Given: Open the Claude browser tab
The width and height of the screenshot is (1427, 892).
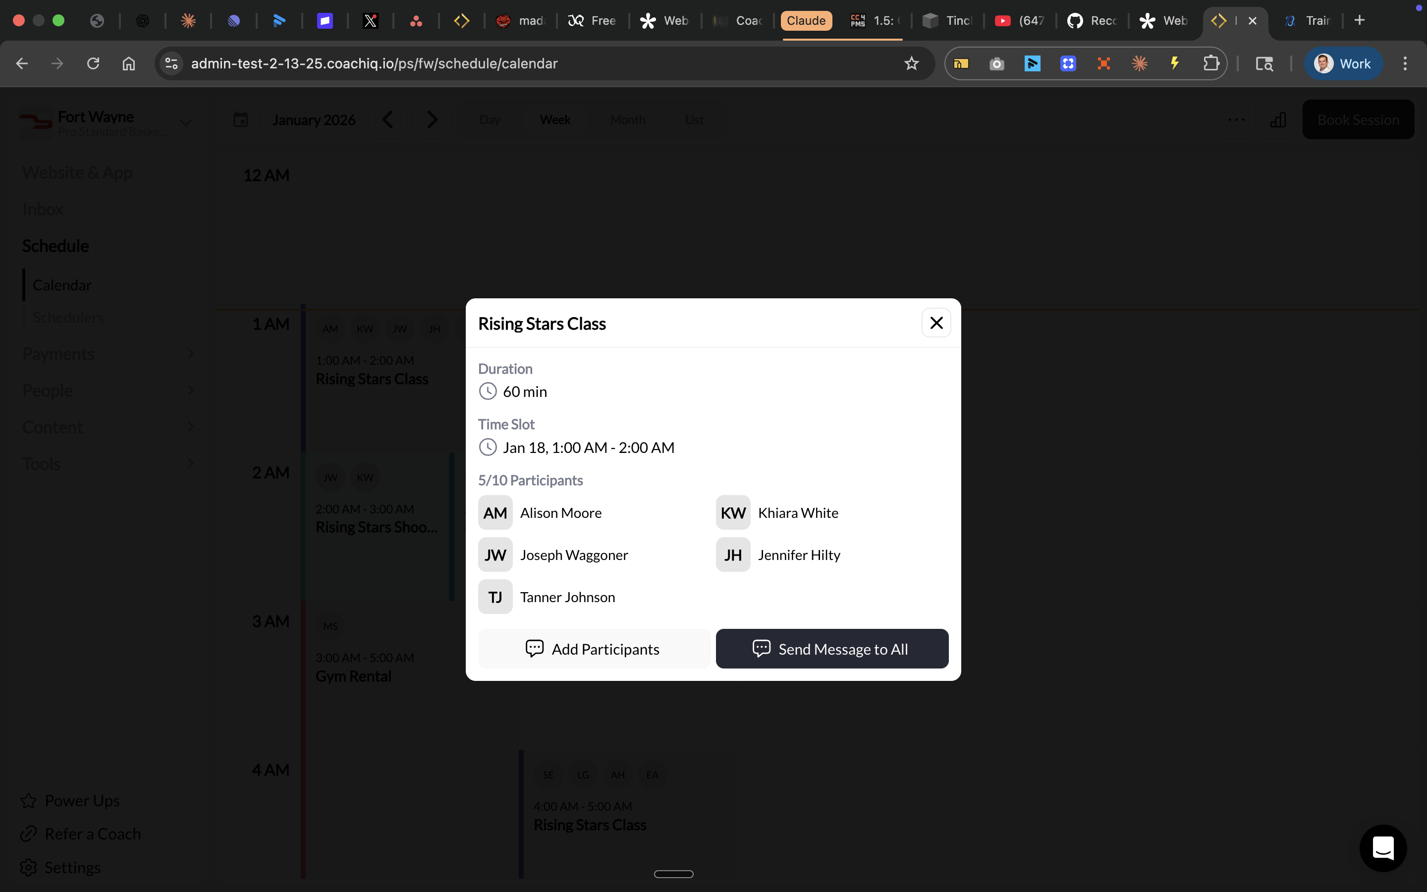Looking at the screenshot, I should (806, 20).
